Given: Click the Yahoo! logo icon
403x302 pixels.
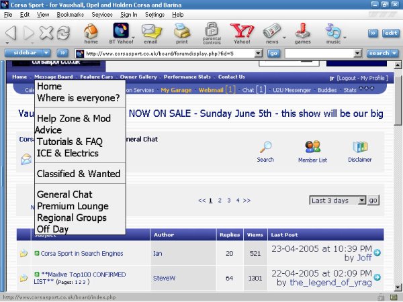Looking at the screenshot, I should [241, 32].
